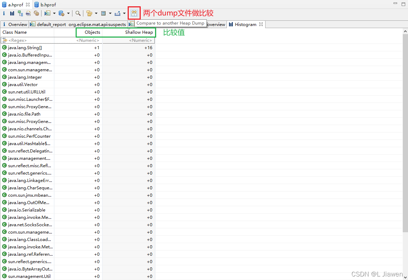Close the Histogram tab
The height and width of the screenshot is (280, 408).
261,25
